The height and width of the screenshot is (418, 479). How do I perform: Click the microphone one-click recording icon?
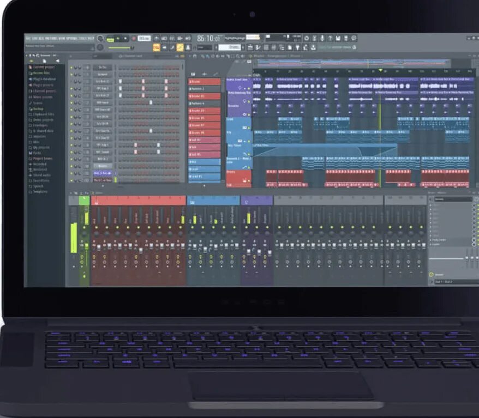pos(322,38)
